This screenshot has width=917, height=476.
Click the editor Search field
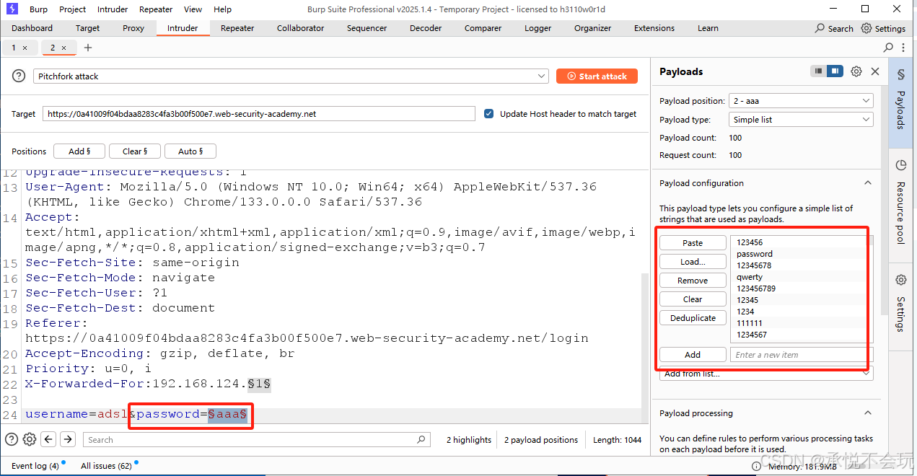(x=256, y=439)
